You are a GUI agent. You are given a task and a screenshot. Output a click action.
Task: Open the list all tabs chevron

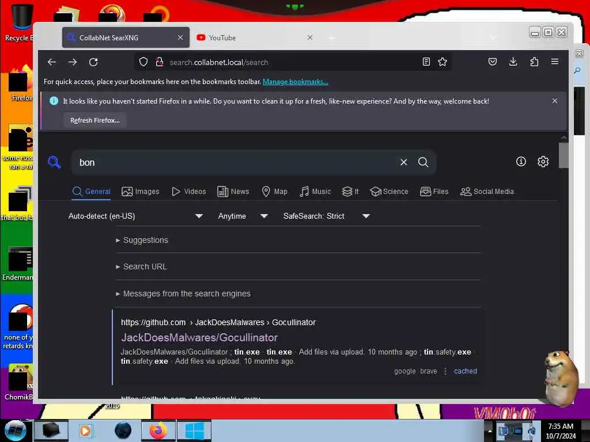pos(493,37)
